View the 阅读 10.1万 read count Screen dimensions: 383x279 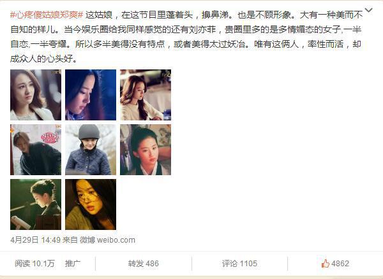tap(34, 264)
